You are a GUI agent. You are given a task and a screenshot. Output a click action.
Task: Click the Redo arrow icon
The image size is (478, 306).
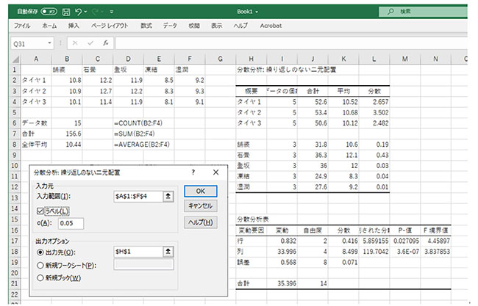(95, 12)
